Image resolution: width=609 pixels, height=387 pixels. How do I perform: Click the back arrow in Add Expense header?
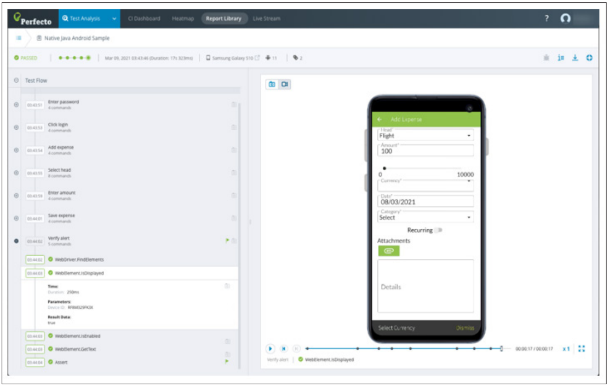[x=380, y=119]
